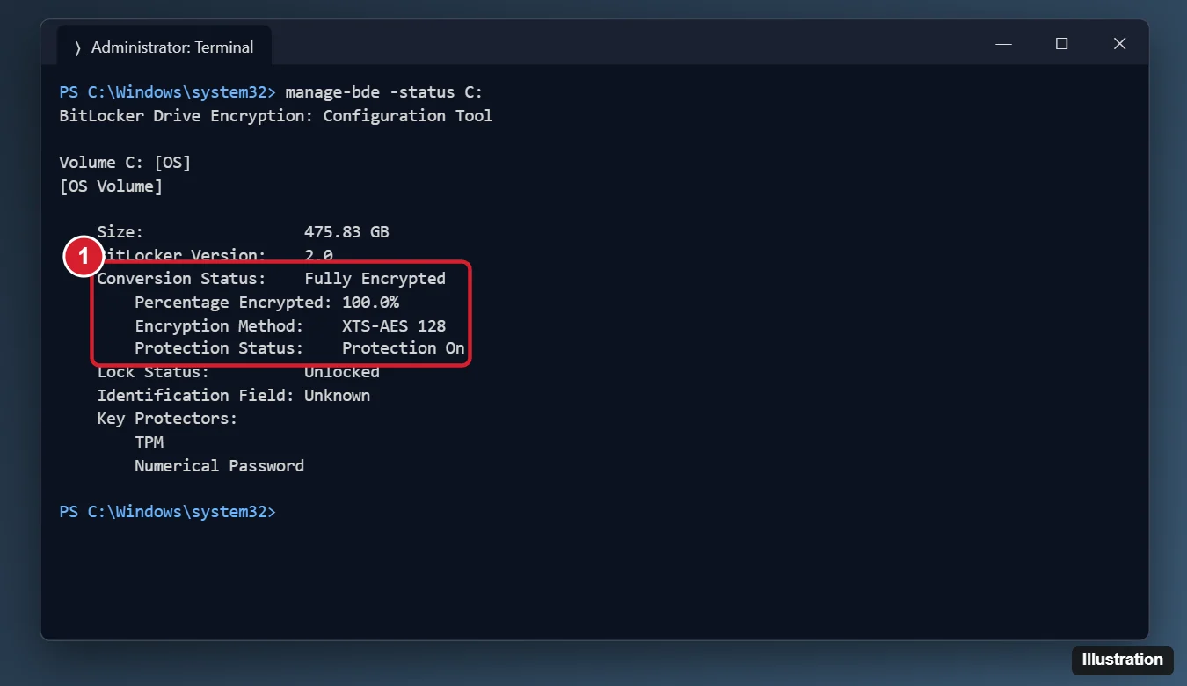Viewport: 1187px width, 686px height.
Task: Click the "Volume C: [OS]" line
Action: (125, 163)
